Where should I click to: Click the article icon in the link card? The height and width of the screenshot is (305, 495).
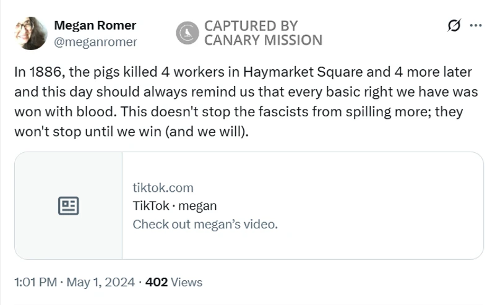68,205
